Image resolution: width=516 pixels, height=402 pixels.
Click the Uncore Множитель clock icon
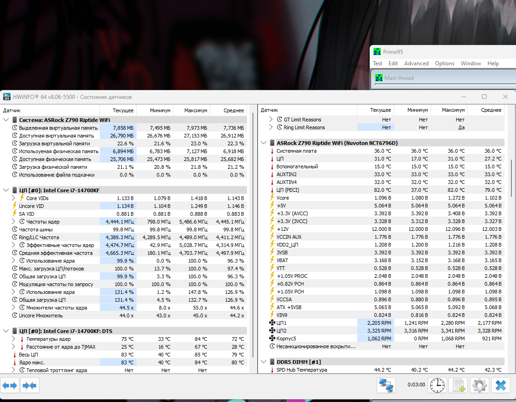(x=14, y=316)
